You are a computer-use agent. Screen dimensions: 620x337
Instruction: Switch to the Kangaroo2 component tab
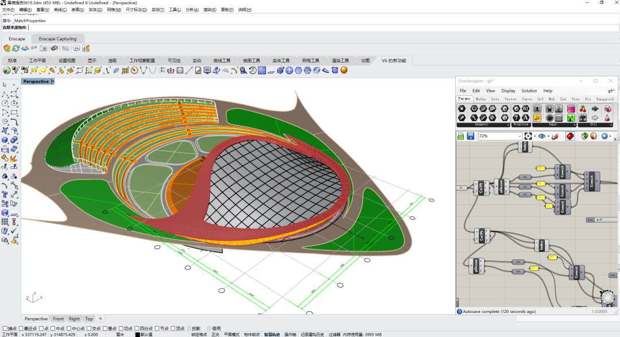point(605,99)
